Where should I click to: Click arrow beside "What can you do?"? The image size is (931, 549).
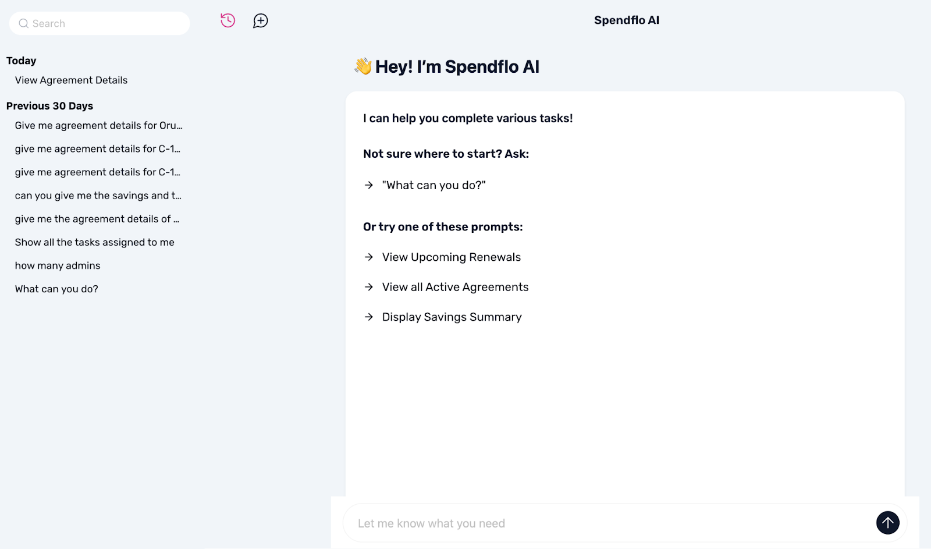coord(369,185)
